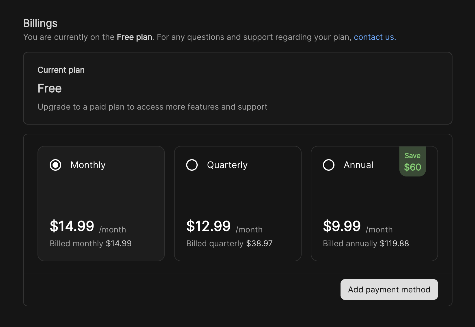Click the $12.99 per month price
The height and width of the screenshot is (327, 475).
(209, 226)
